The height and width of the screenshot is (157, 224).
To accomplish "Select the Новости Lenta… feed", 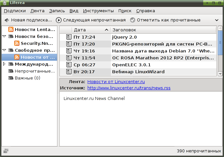I will click(x=29, y=29).
